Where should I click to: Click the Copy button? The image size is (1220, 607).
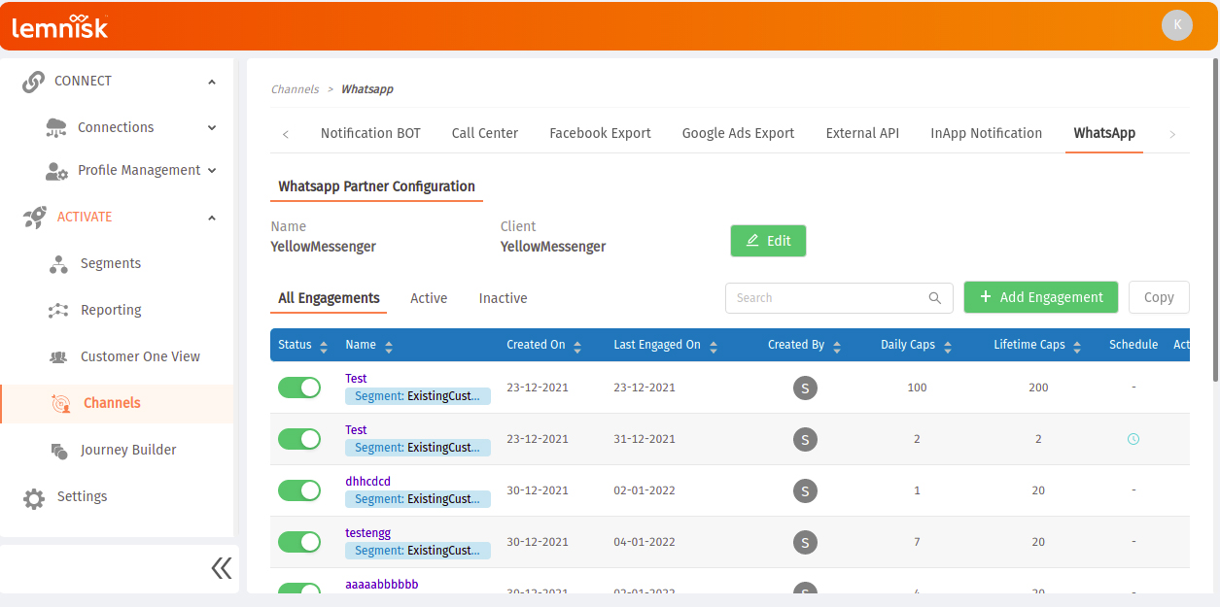click(x=1159, y=297)
